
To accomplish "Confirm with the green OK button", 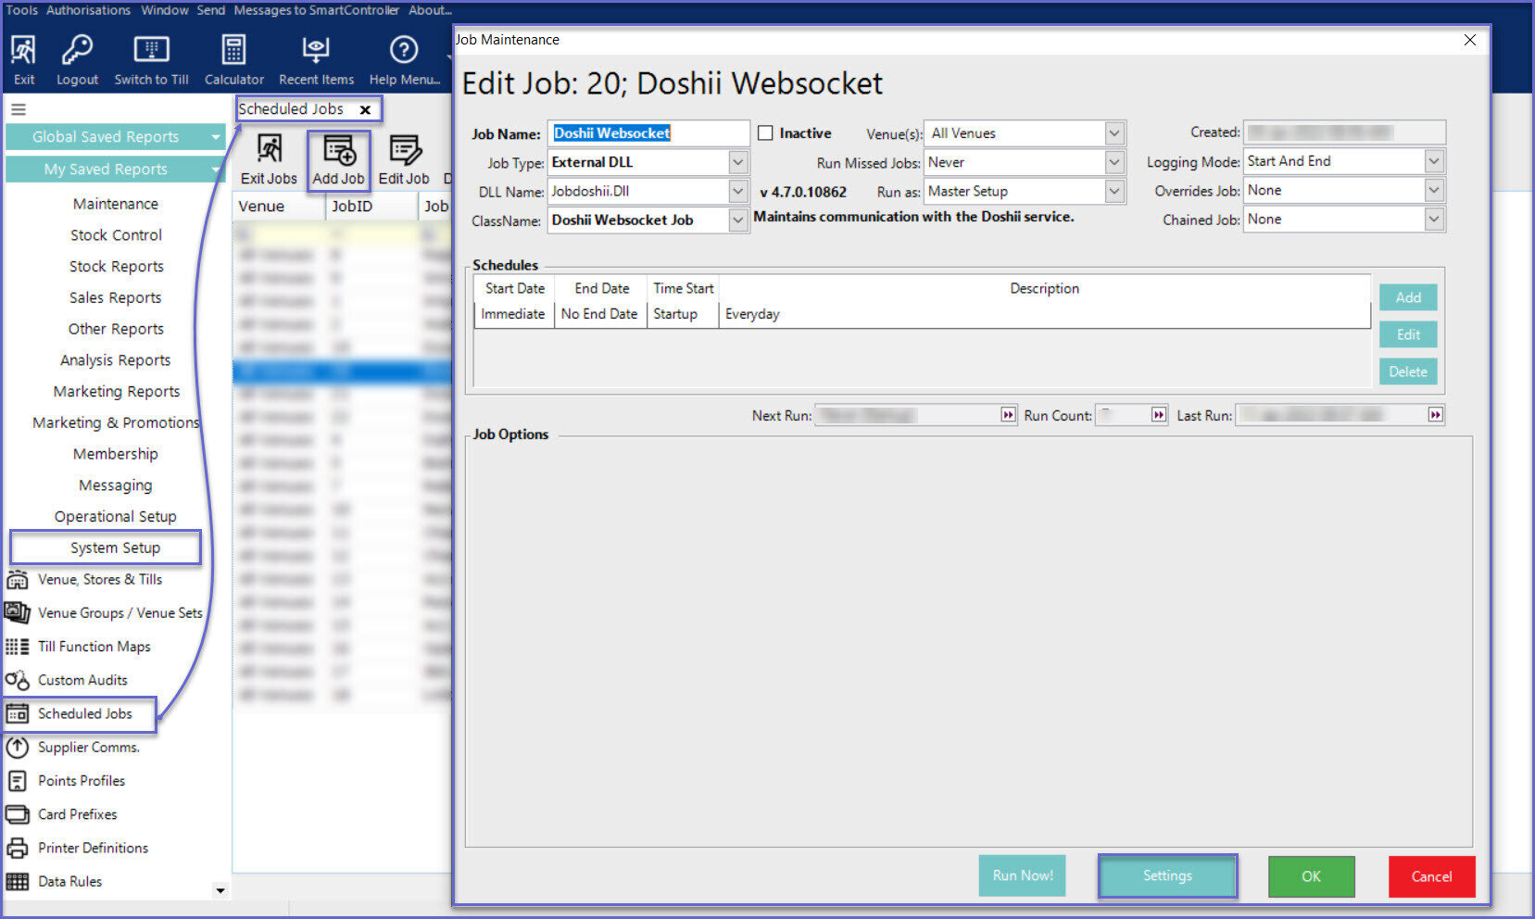I will coord(1311,876).
